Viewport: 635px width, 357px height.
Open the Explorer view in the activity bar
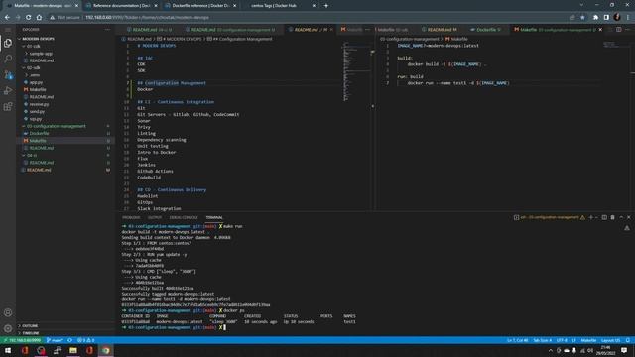pyautogui.click(x=8, y=43)
